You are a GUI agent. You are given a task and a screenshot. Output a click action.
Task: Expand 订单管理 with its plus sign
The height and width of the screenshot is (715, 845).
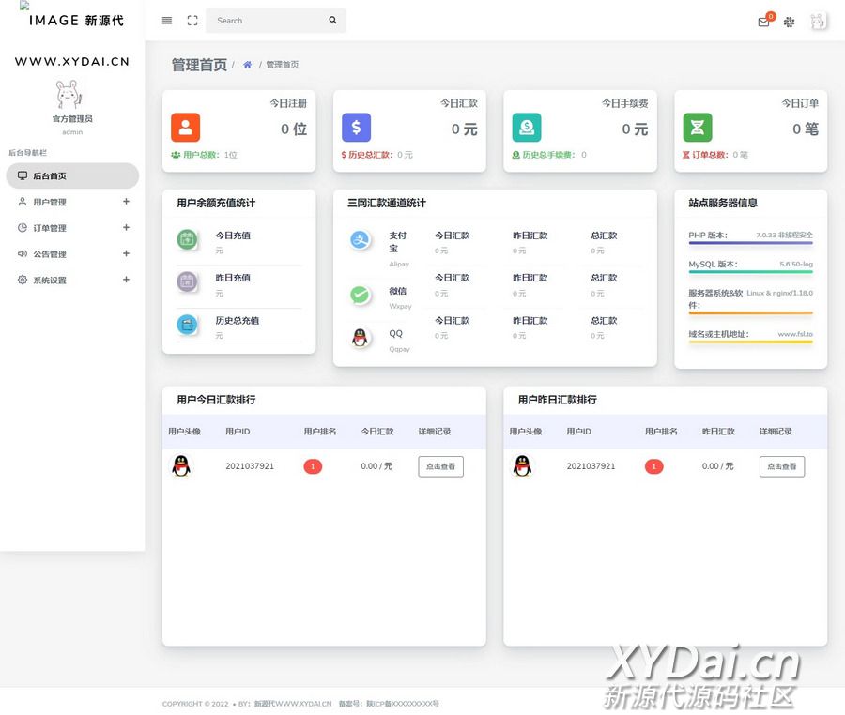pyautogui.click(x=126, y=227)
